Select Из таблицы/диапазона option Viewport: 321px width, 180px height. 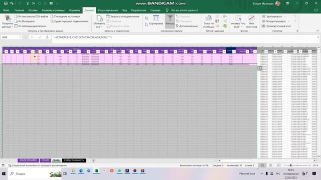(x=30, y=26)
